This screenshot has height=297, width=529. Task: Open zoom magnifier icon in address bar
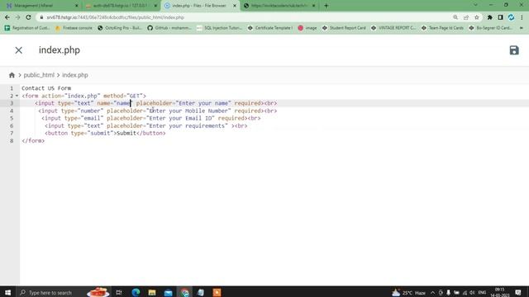click(455, 17)
